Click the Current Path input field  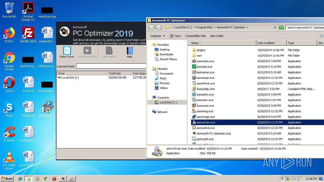point(111,66)
